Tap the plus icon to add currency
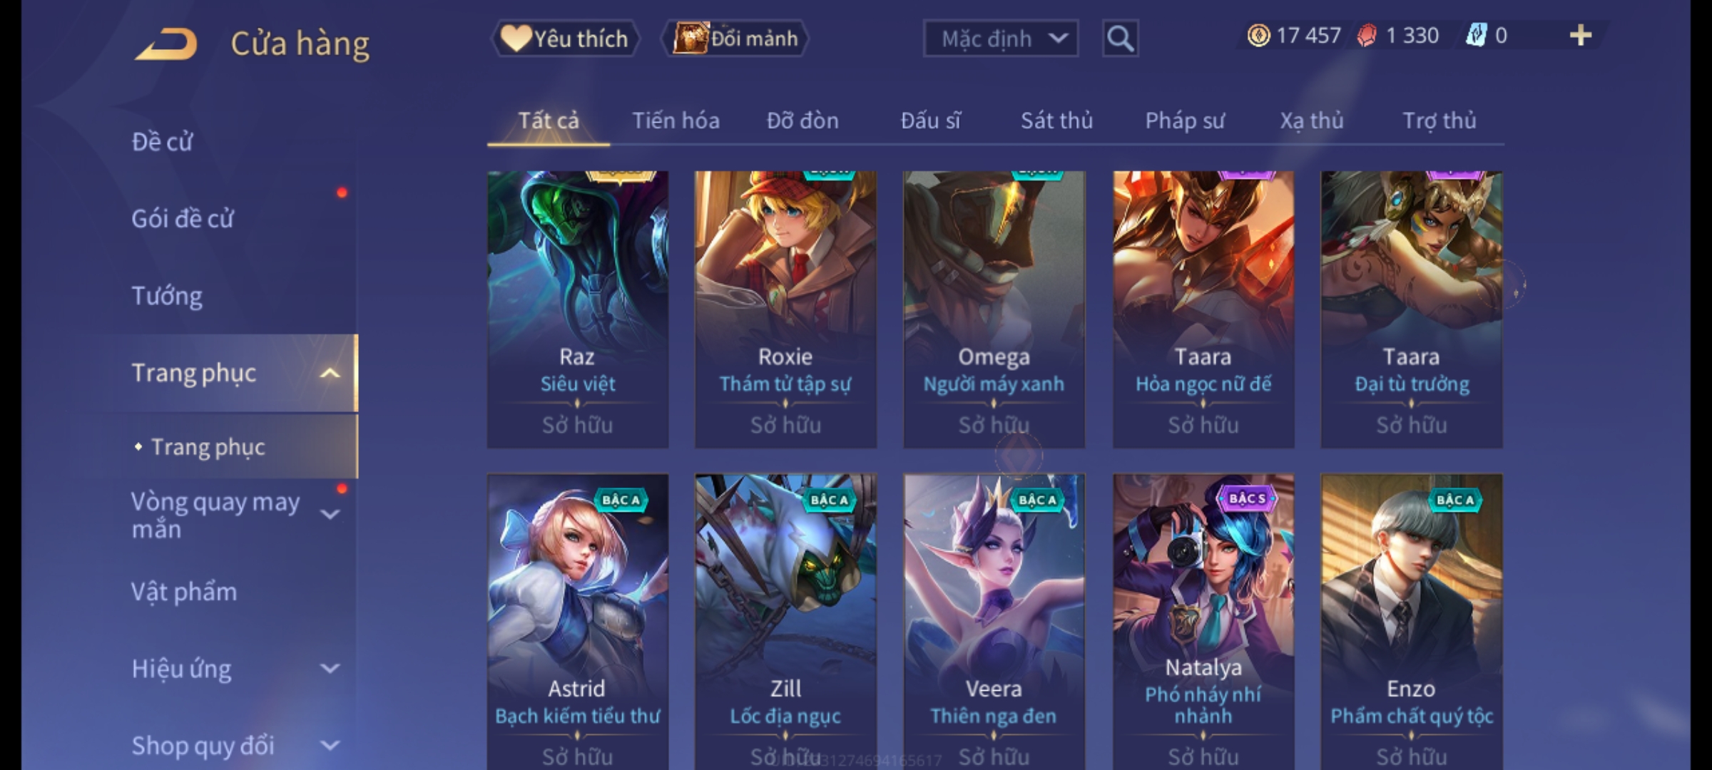 click(x=1581, y=36)
